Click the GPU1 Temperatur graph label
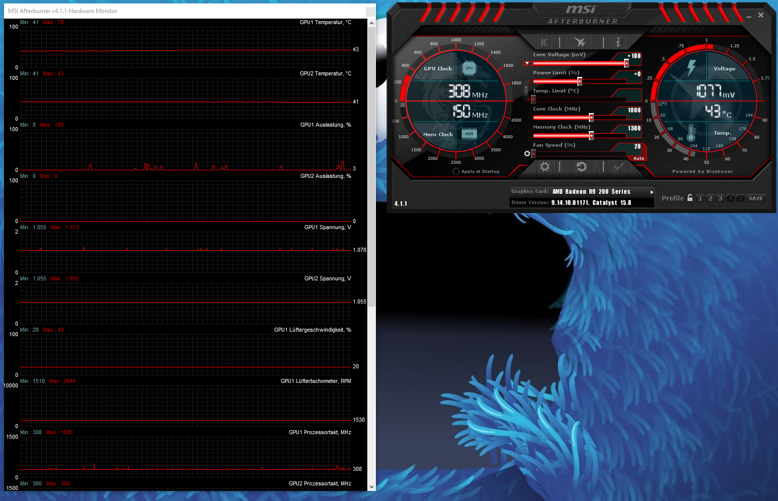Image resolution: width=778 pixels, height=501 pixels. [325, 22]
